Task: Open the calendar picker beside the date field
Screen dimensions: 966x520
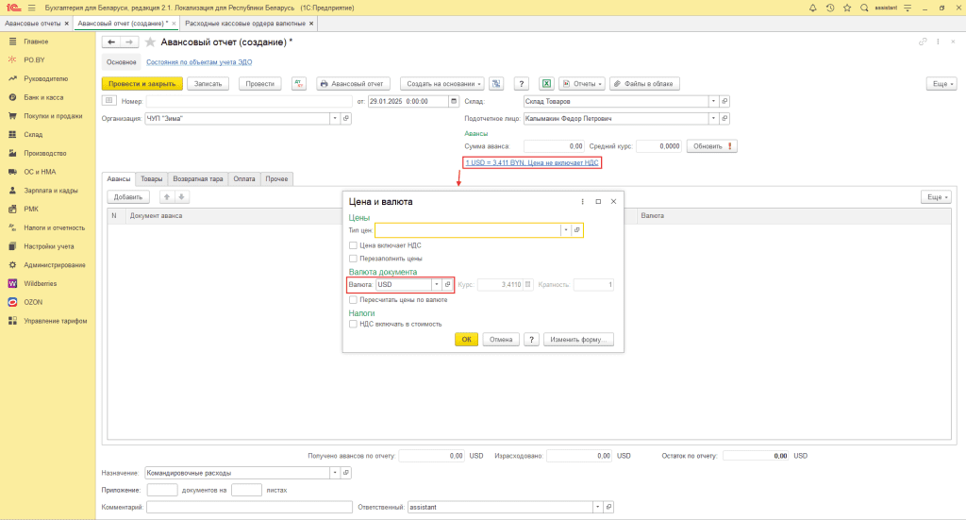Action: [454, 101]
